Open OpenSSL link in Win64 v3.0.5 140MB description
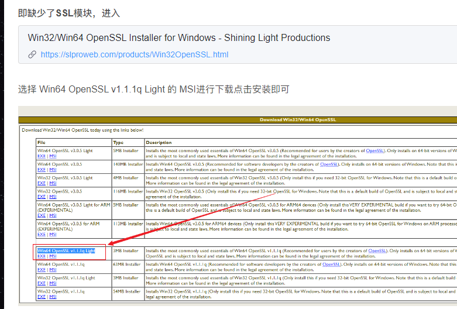This screenshot has width=457, height=309. pos(329,164)
